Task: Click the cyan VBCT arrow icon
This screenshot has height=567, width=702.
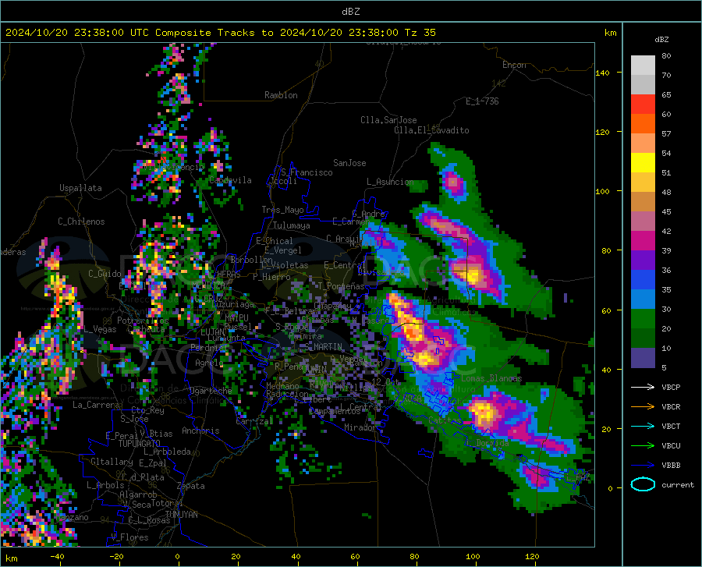Action: [x=643, y=426]
